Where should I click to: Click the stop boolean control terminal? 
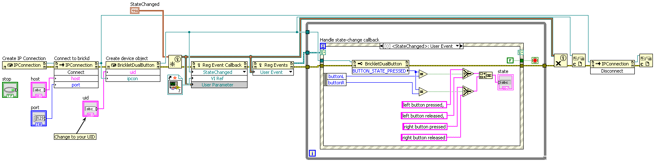pos(10,90)
